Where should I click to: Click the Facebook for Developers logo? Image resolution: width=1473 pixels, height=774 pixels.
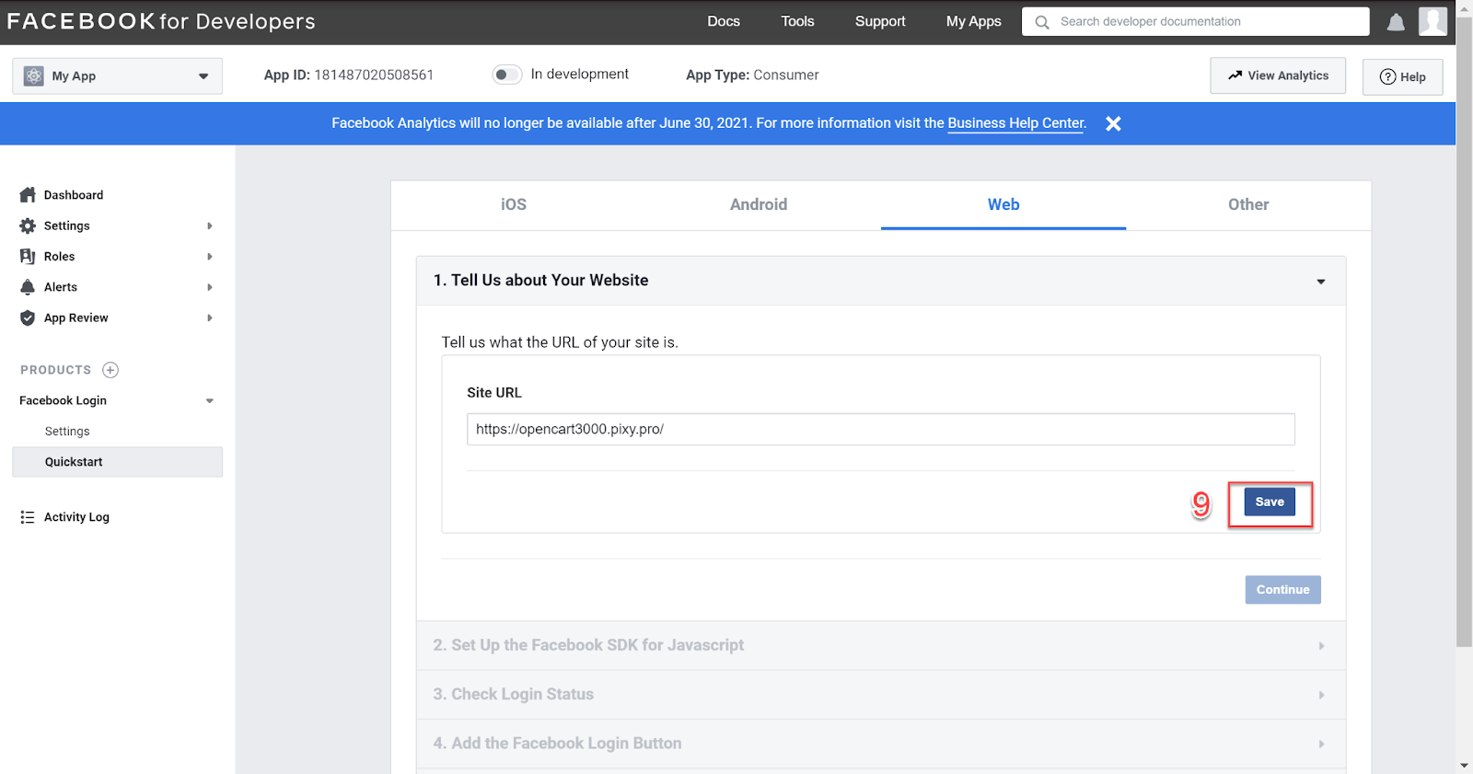pyautogui.click(x=161, y=21)
